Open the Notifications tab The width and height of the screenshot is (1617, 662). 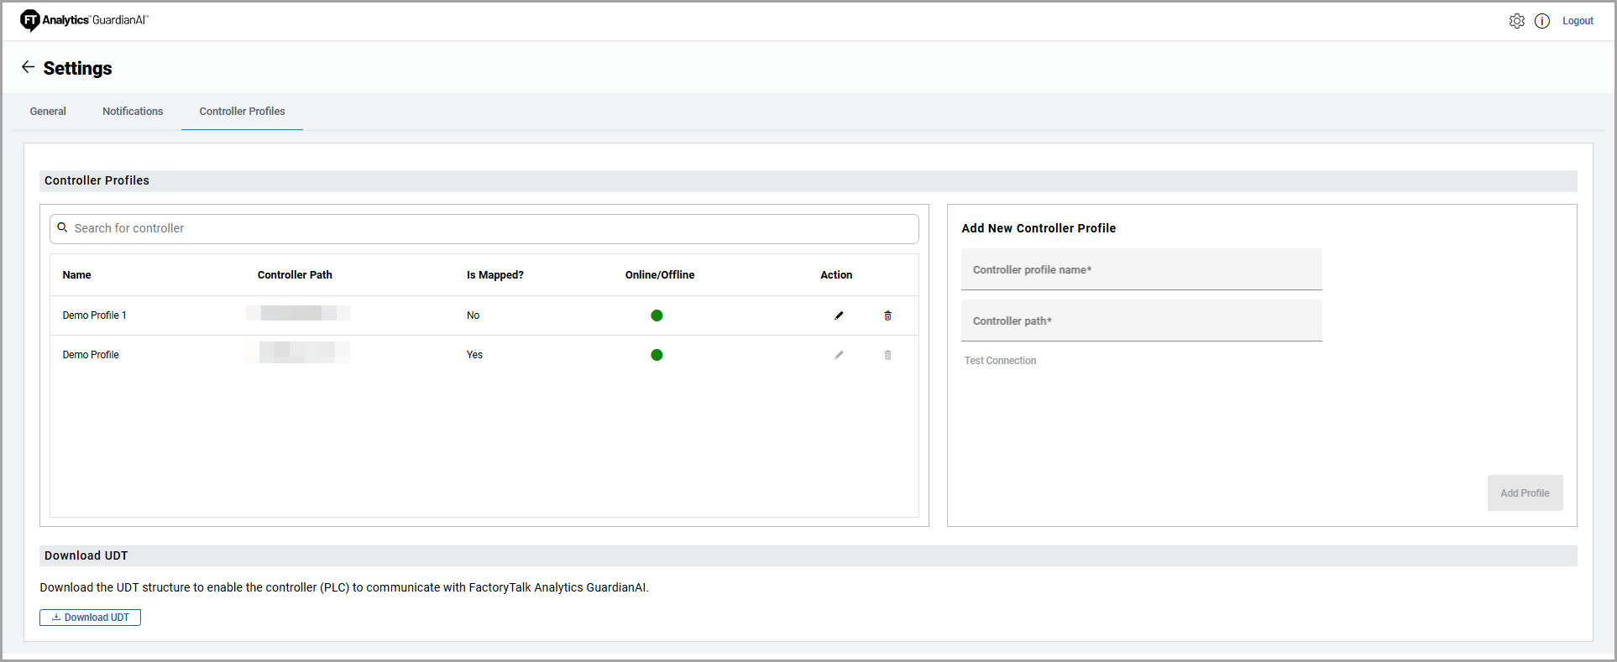click(133, 112)
